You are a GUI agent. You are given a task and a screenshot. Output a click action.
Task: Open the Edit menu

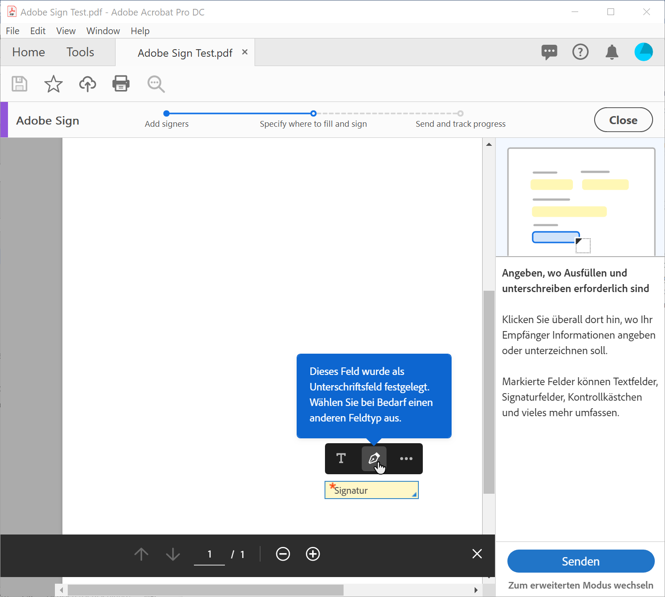click(38, 31)
